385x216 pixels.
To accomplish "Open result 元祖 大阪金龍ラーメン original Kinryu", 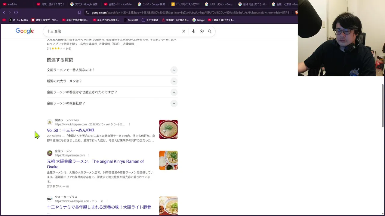I will (x=95, y=164).
